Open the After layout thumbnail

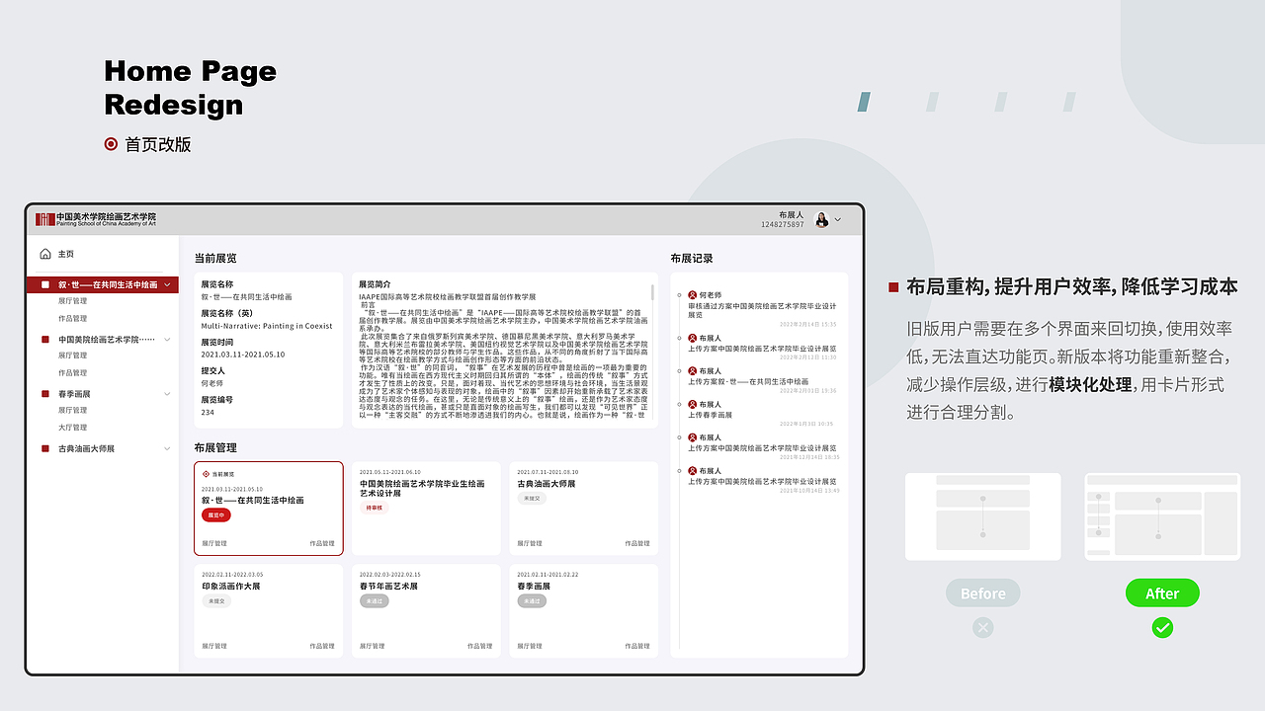click(1162, 516)
